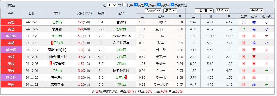277x96 pixels.
Task: Click the 类型 column header
Action: pos(11,13)
